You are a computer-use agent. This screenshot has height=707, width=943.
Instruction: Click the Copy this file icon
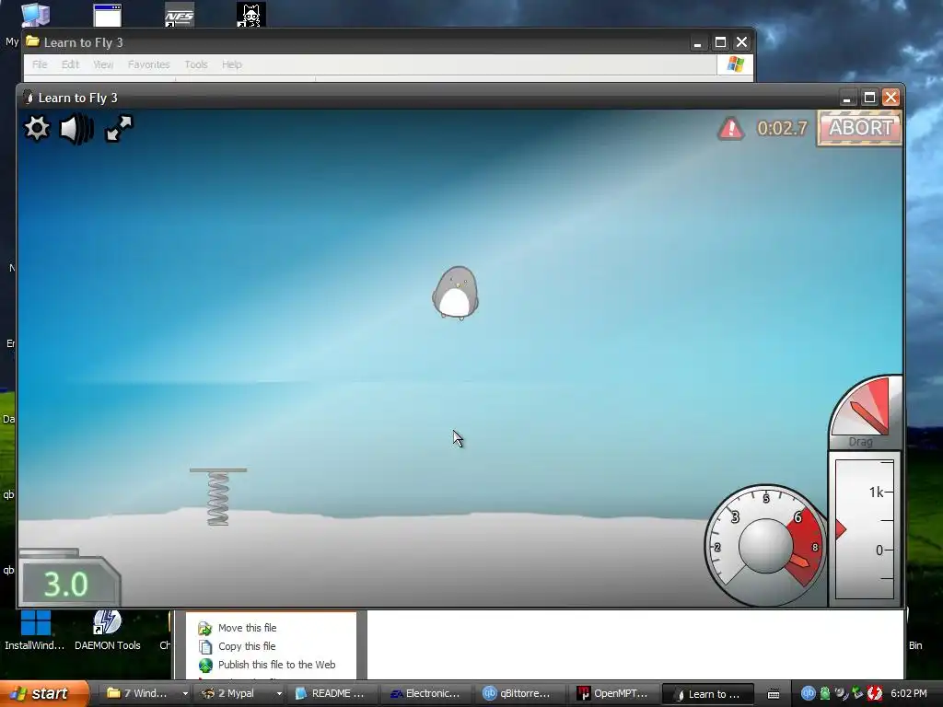(x=205, y=647)
